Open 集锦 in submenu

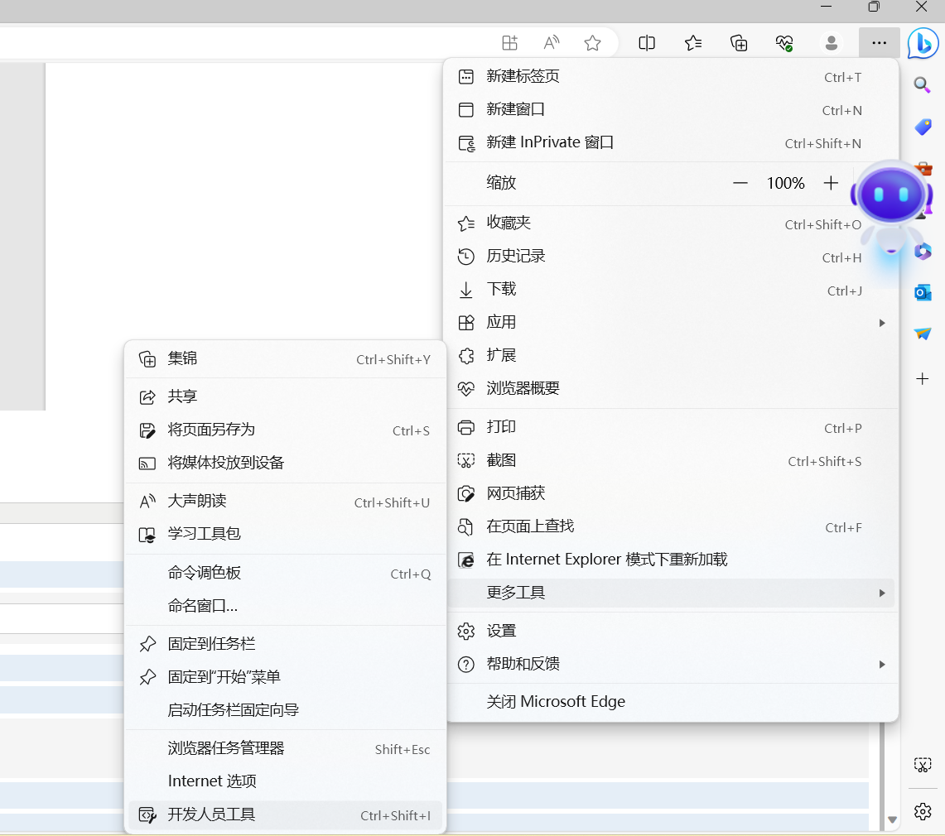coord(285,359)
